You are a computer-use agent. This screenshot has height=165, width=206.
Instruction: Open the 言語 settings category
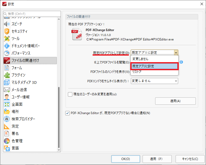click(x=30, y=148)
